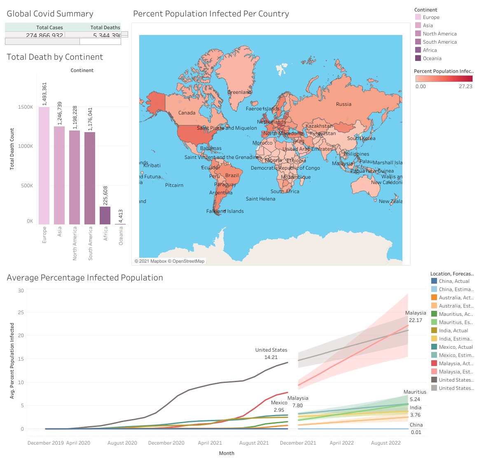Open the OpenStreetMap attribution link
The width and height of the screenshot is (479, 464).
click(188, 261)
